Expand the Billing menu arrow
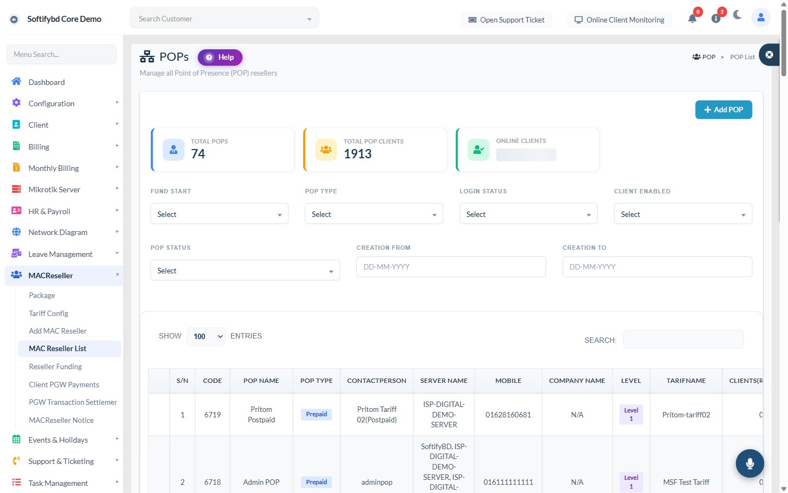This screenshot has height=493, width=788. (x=117, y=146)
